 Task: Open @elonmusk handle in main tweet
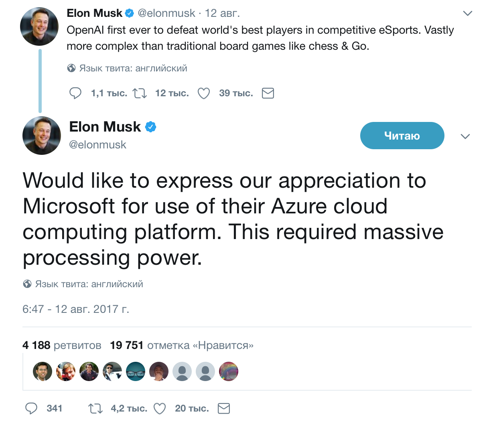pyautogui.click(x=97, y=145)
